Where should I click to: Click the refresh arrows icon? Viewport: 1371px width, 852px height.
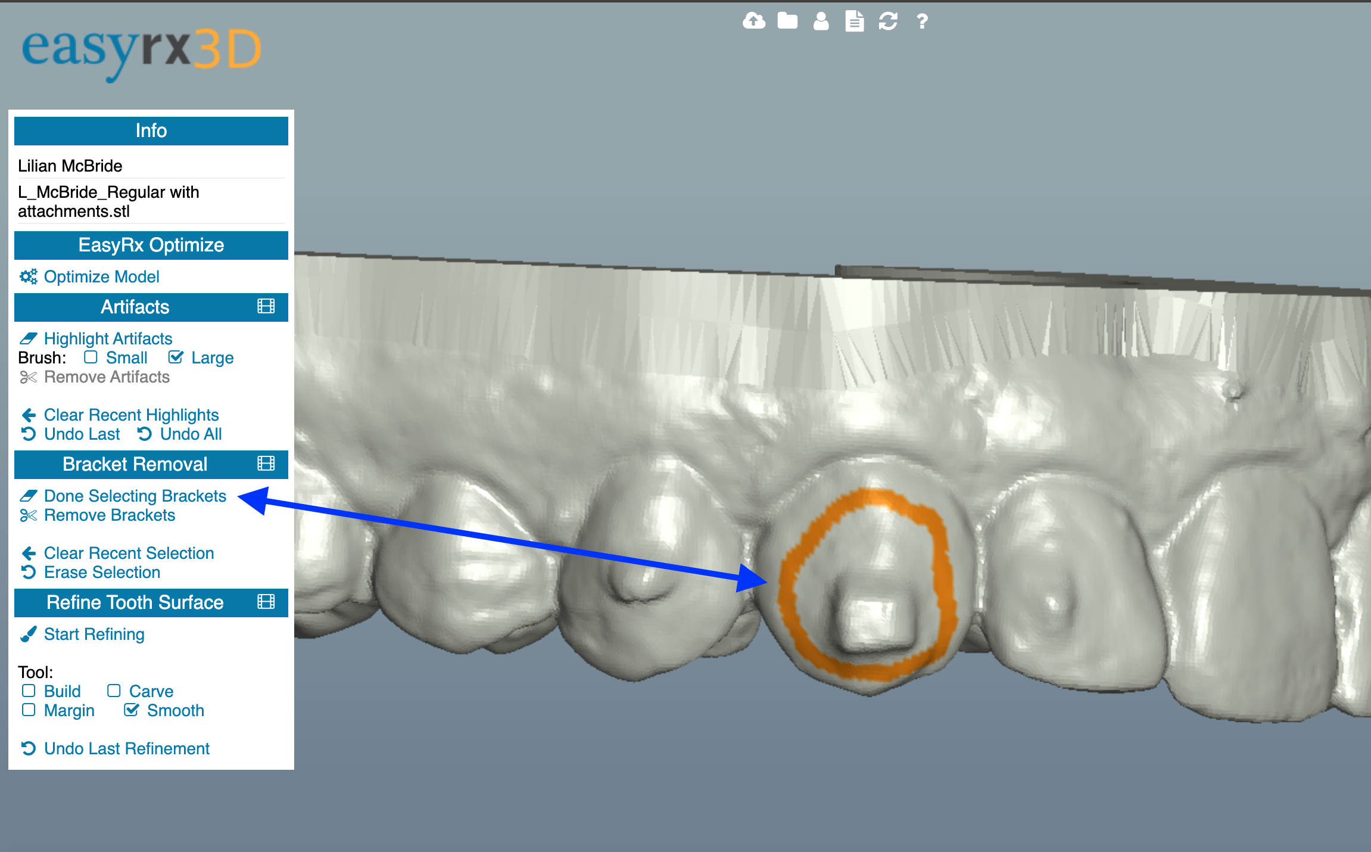tap(888, 21)
